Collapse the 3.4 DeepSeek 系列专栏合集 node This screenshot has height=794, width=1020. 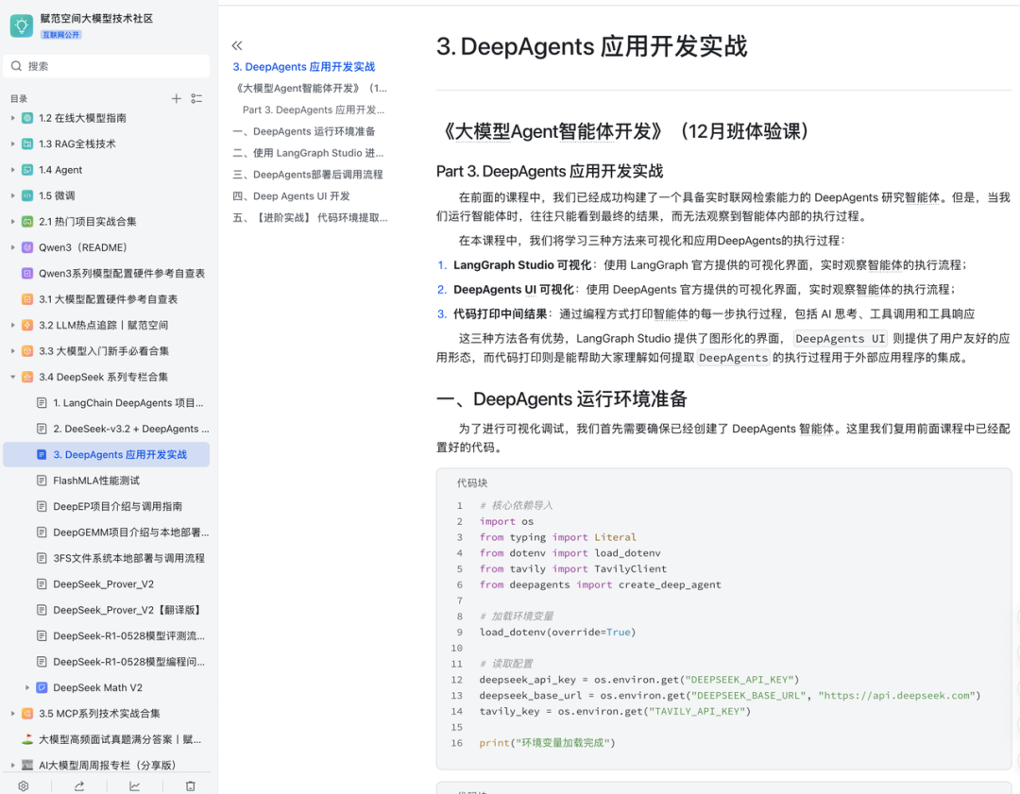(x=12, y=377)
